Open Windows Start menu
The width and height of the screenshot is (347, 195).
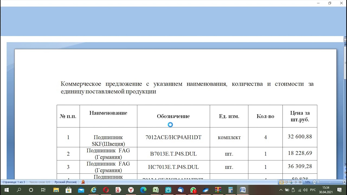coord(6,190)
